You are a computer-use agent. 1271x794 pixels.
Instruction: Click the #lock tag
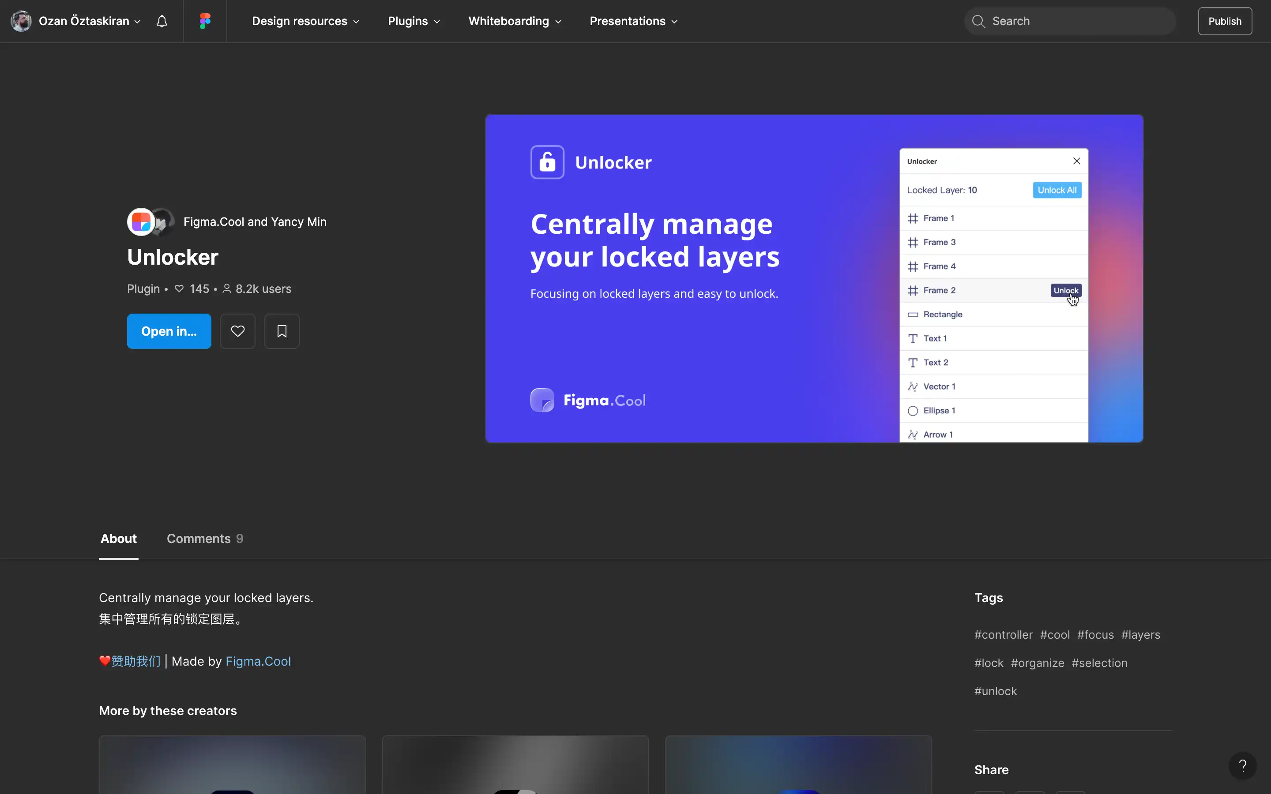click(x=989, y=663)
